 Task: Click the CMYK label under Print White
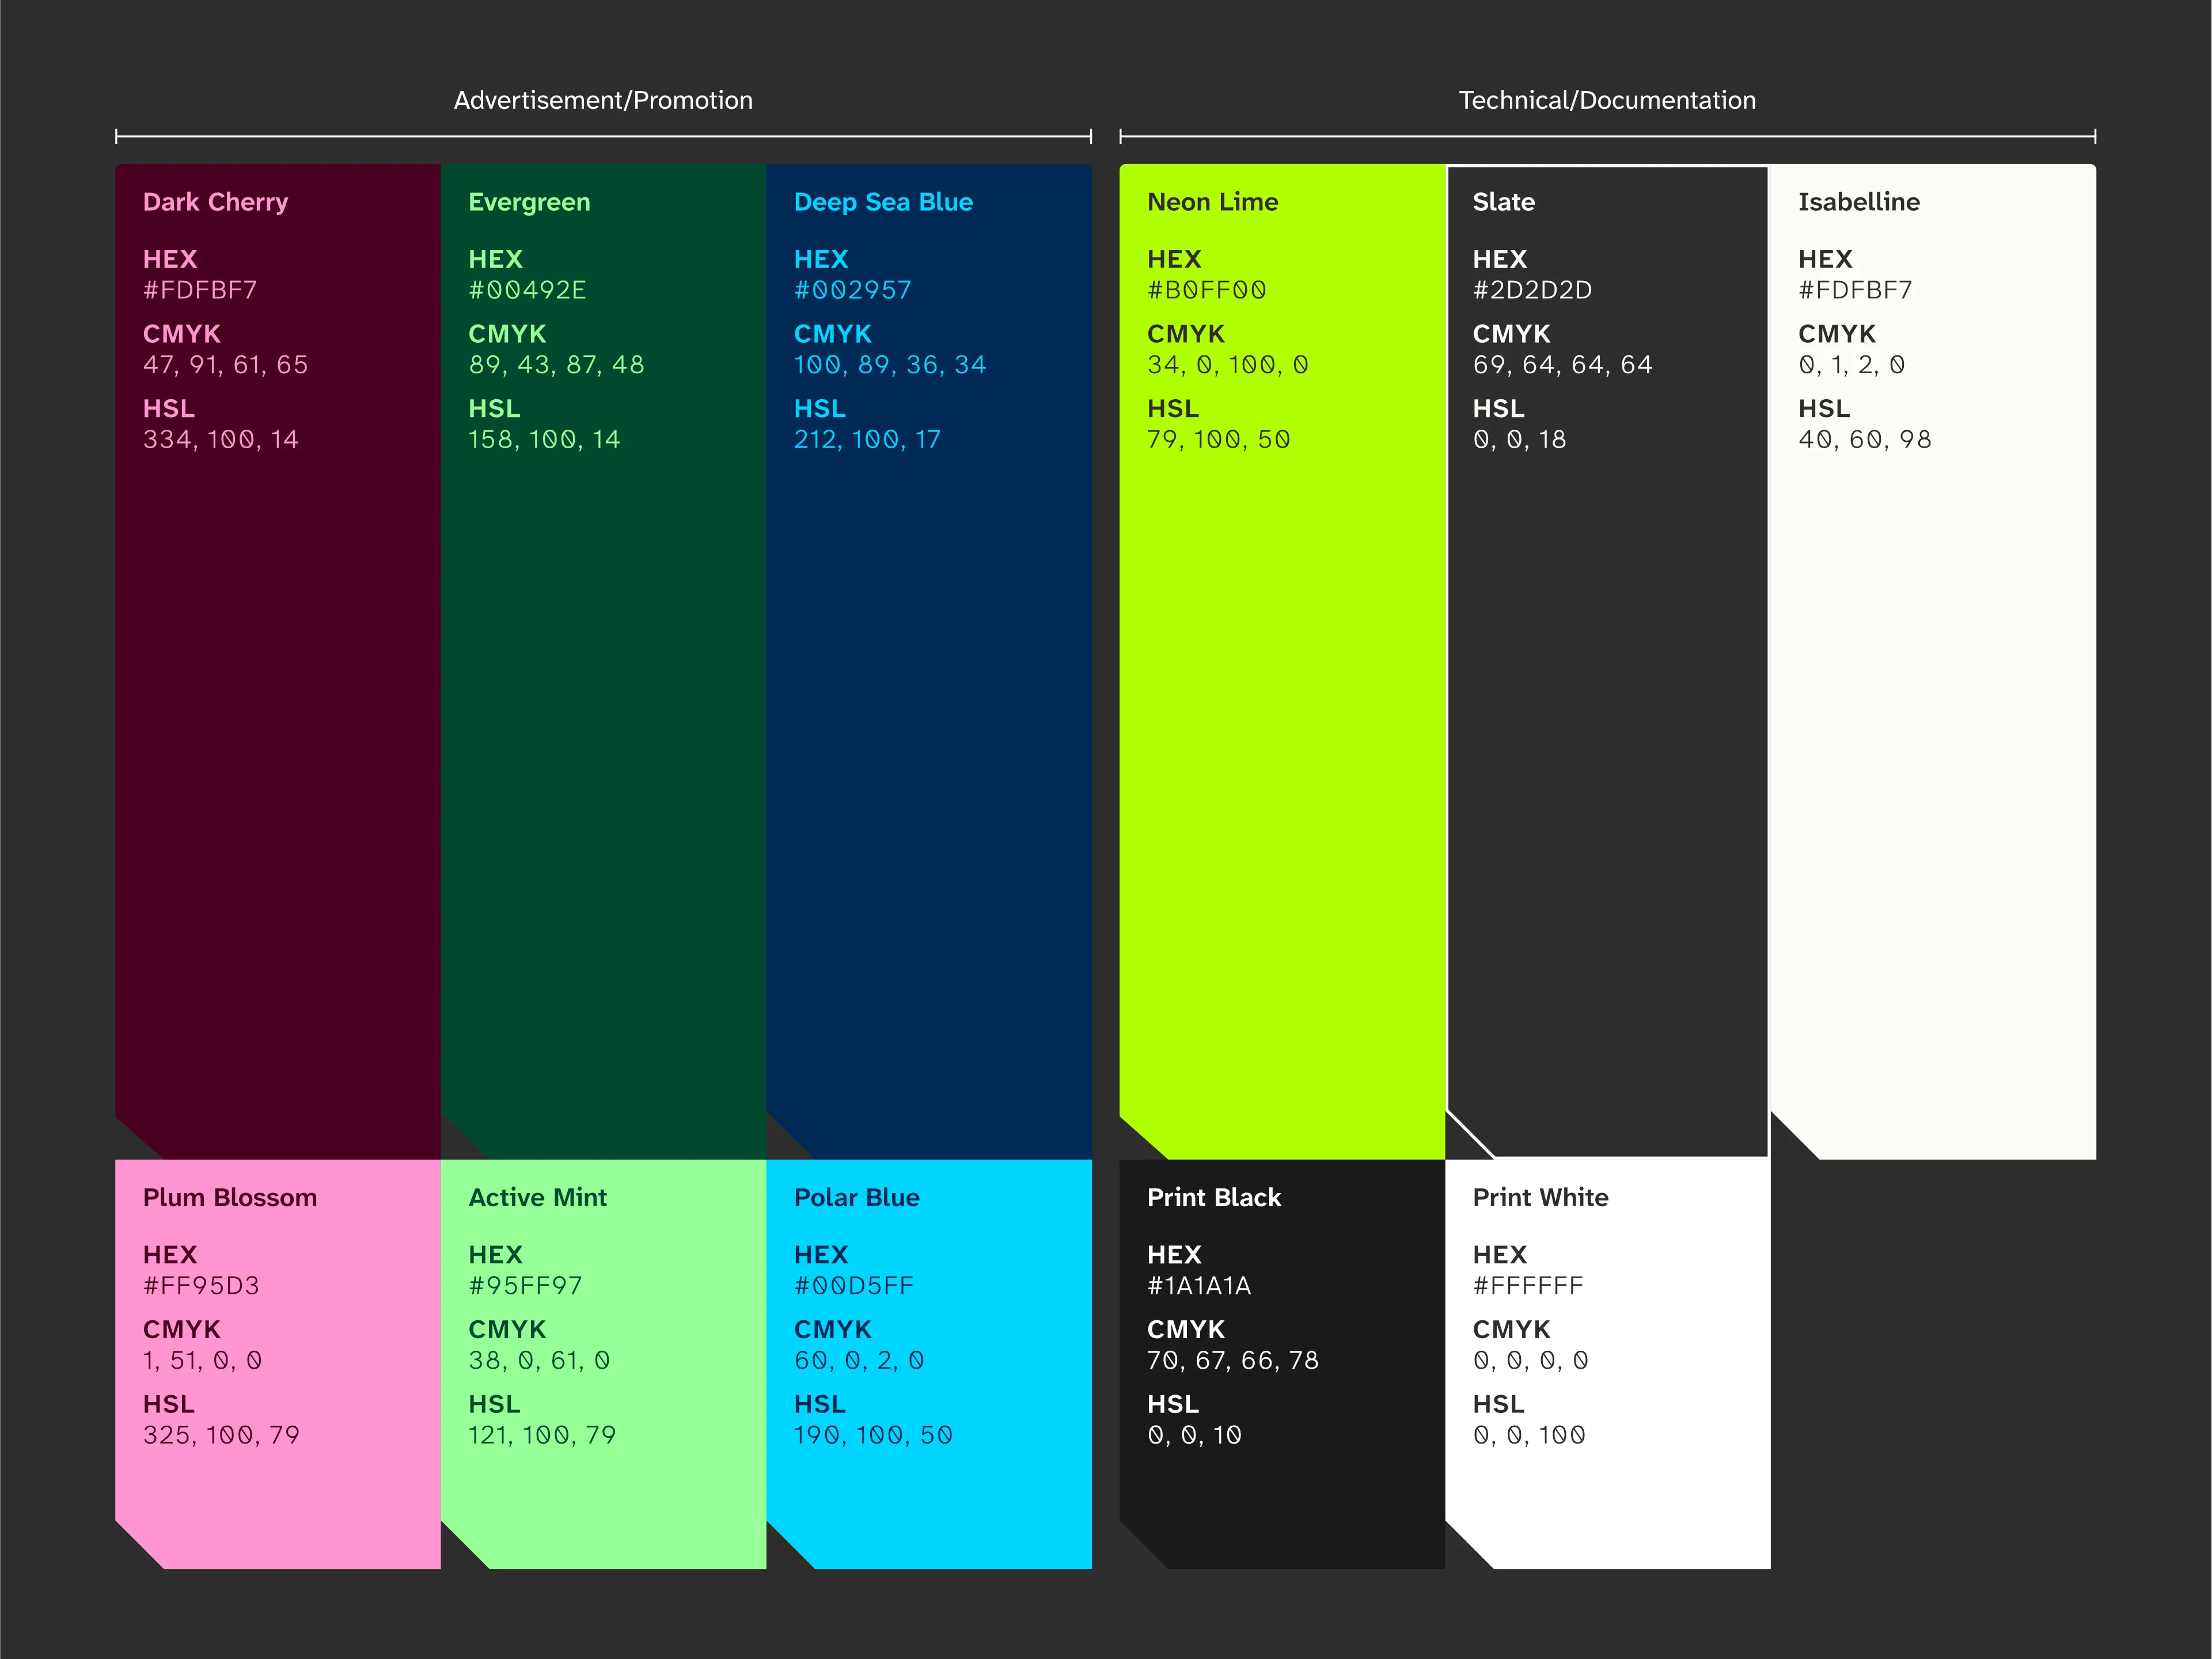1511,1329
